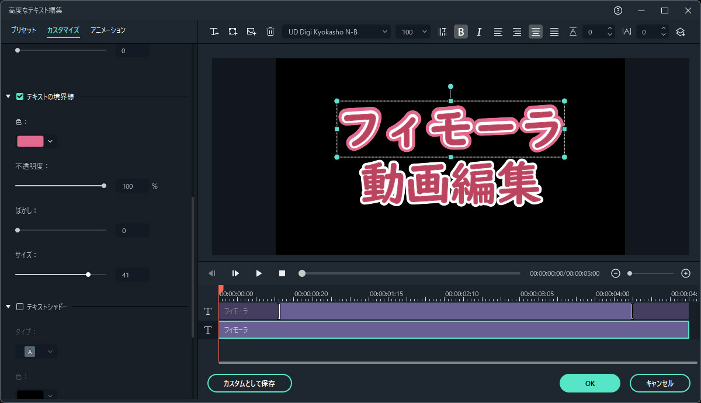Screen dimensions: 701x403
Task: Step forward one frame
Action: (x=235, y=273)
